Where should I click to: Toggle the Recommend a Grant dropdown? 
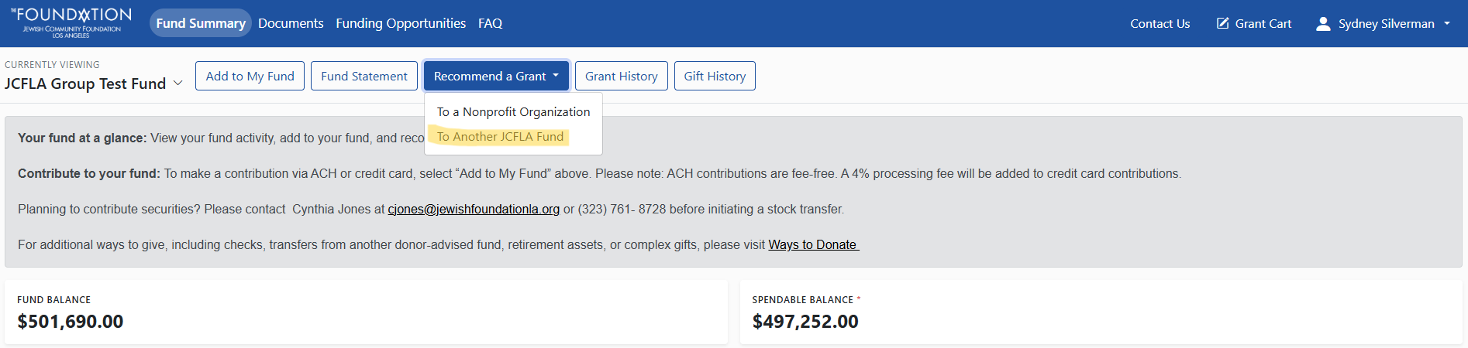pos(496,76)
